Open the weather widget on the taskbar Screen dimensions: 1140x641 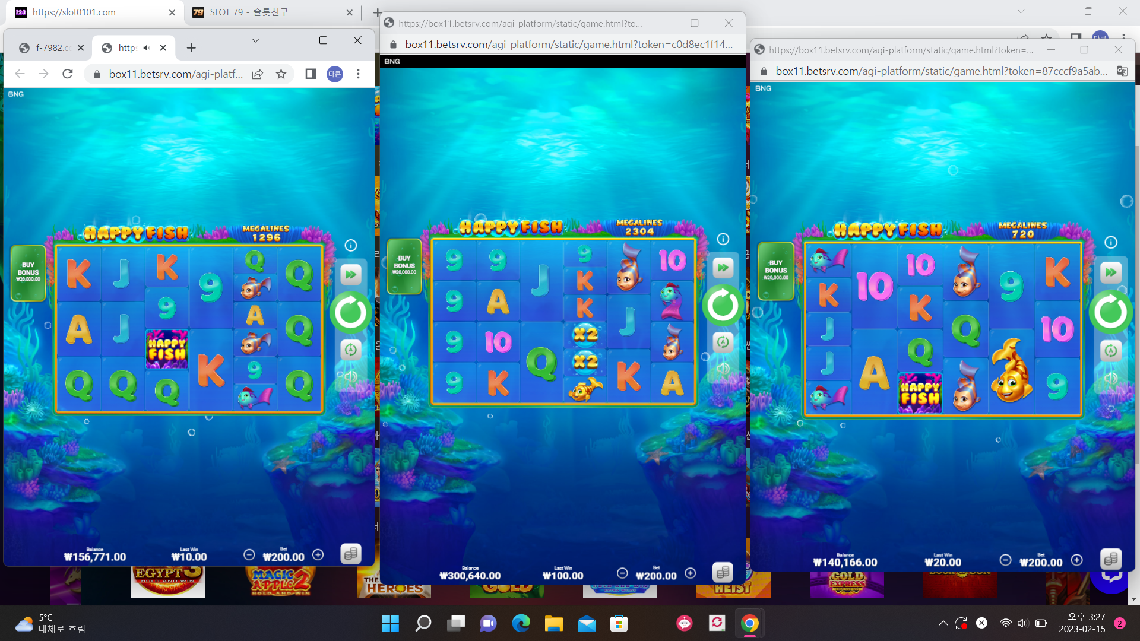50,623
